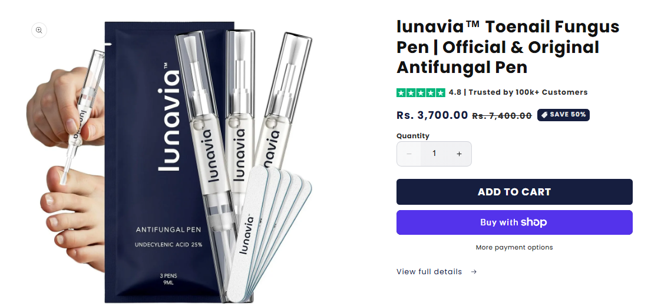Increase quantity with the plus button
Viewport: 651px width, 306px height.
459,154
